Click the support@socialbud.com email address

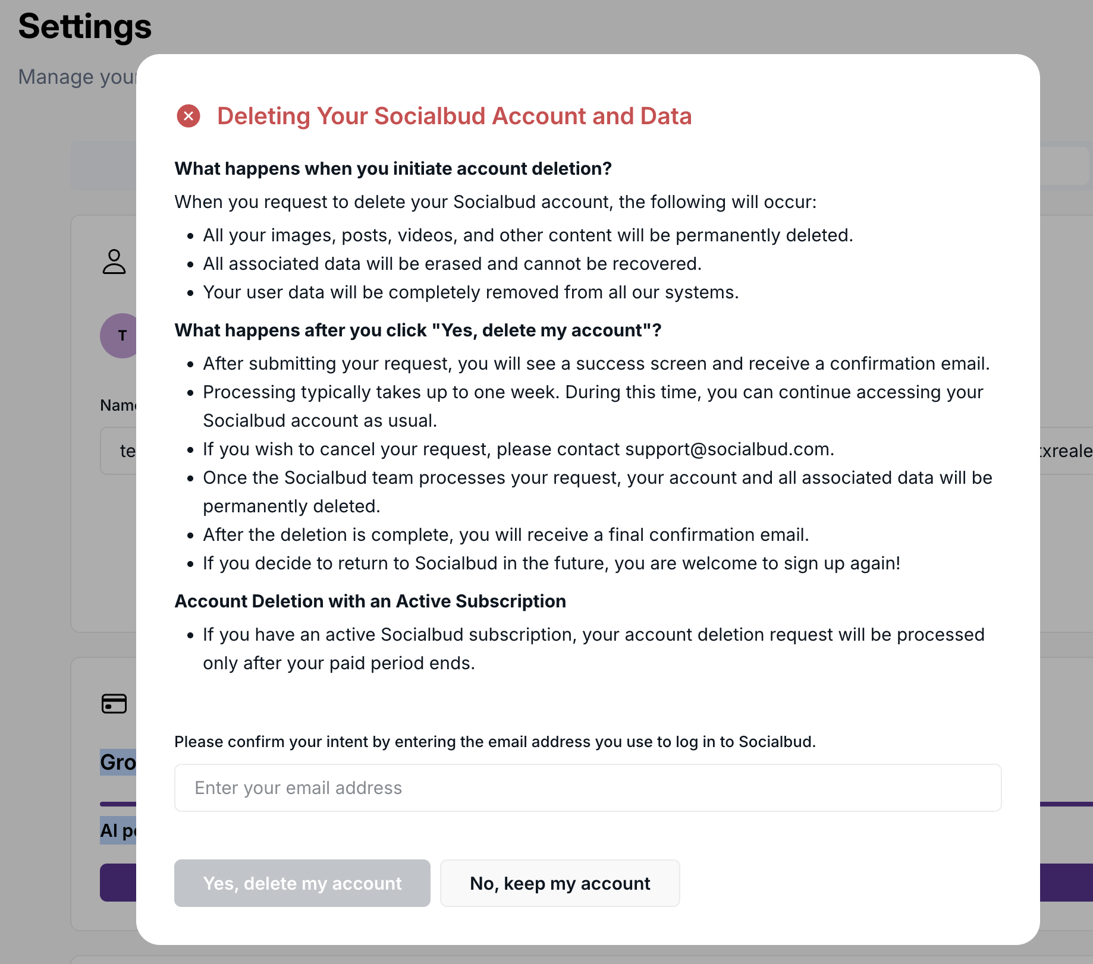(x=728, y=449)
